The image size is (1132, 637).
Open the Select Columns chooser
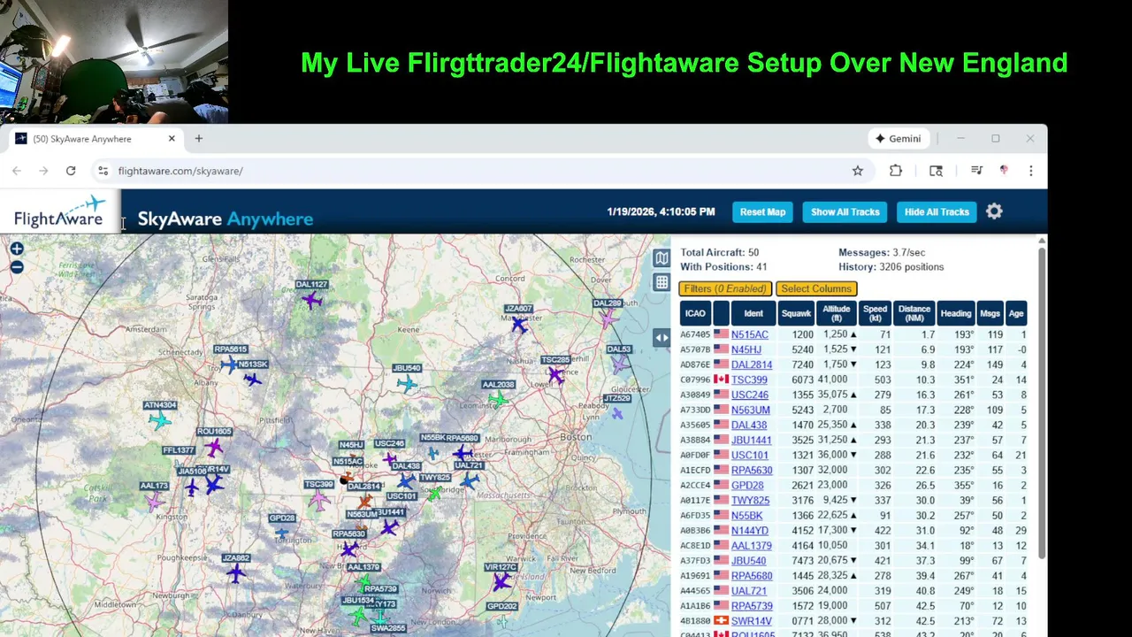(816, 288)
